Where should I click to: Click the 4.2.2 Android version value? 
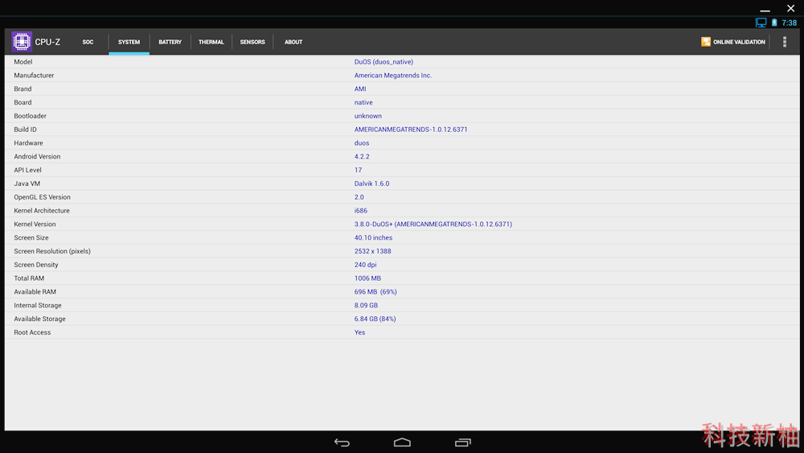362,156
